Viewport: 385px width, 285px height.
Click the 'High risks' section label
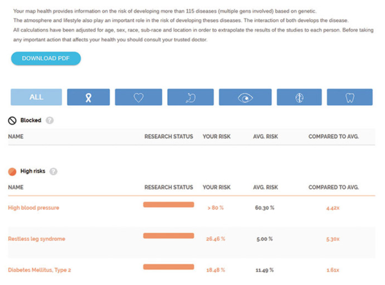click(33, 171)
